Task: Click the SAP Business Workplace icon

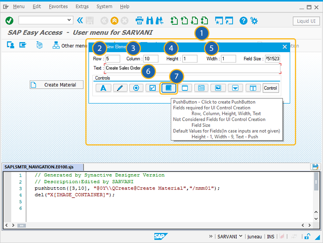Action: pyautogui.click(x=40, y=45)
